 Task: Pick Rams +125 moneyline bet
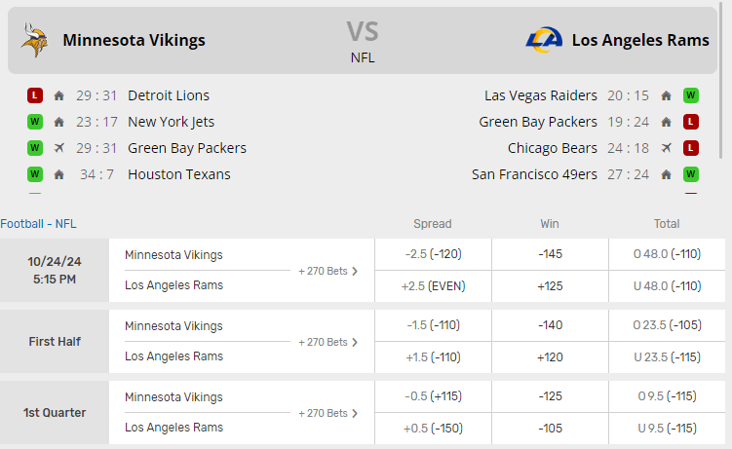point(550,286)
